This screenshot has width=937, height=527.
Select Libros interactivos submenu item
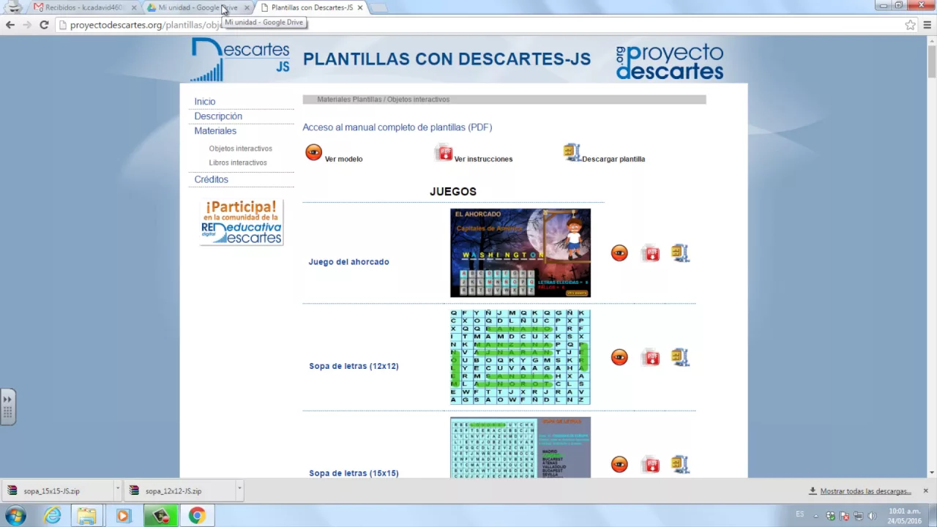(x=238, y=162)
